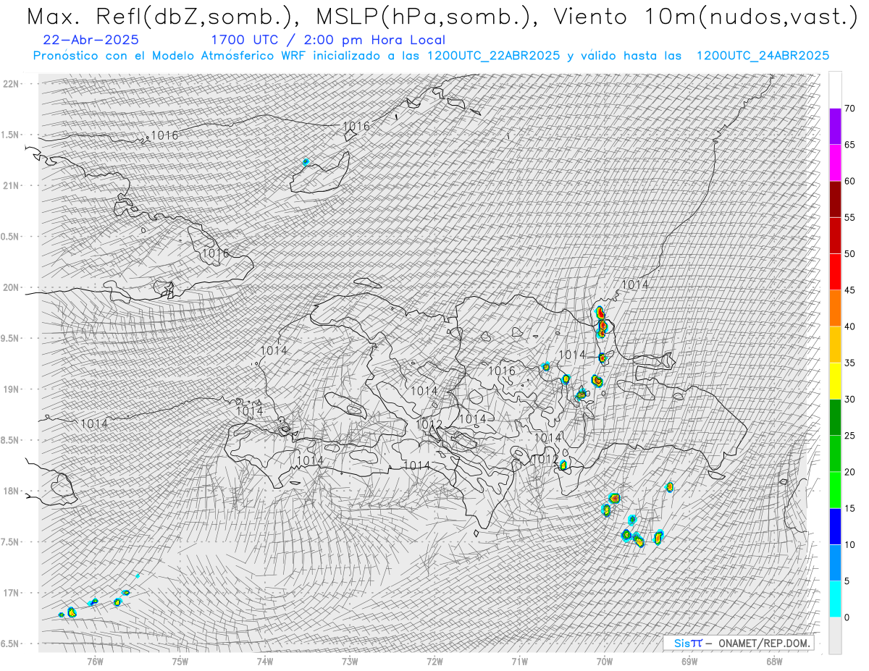Select the orange 40–45 dBZ colorbar segment

(x=835, y=308)
